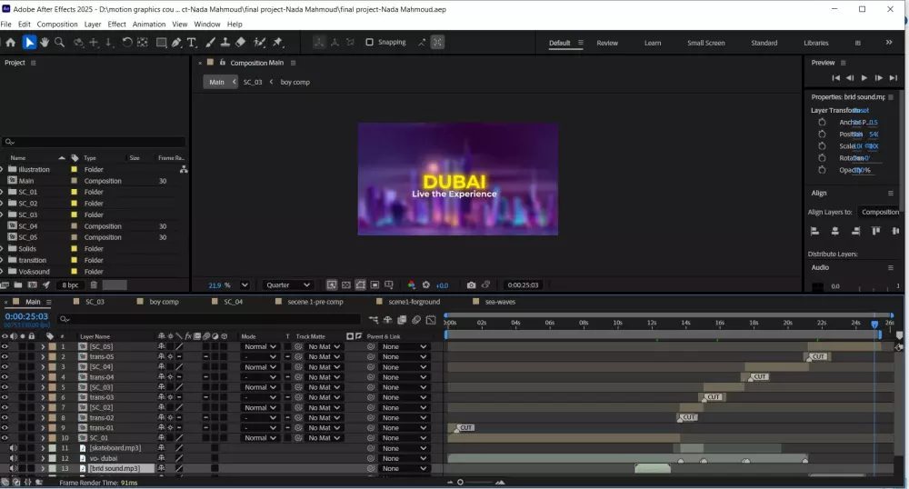Click the label color swatch of trans-05 layer
This screenshot has height=489, width=909.
click(53, 356)
